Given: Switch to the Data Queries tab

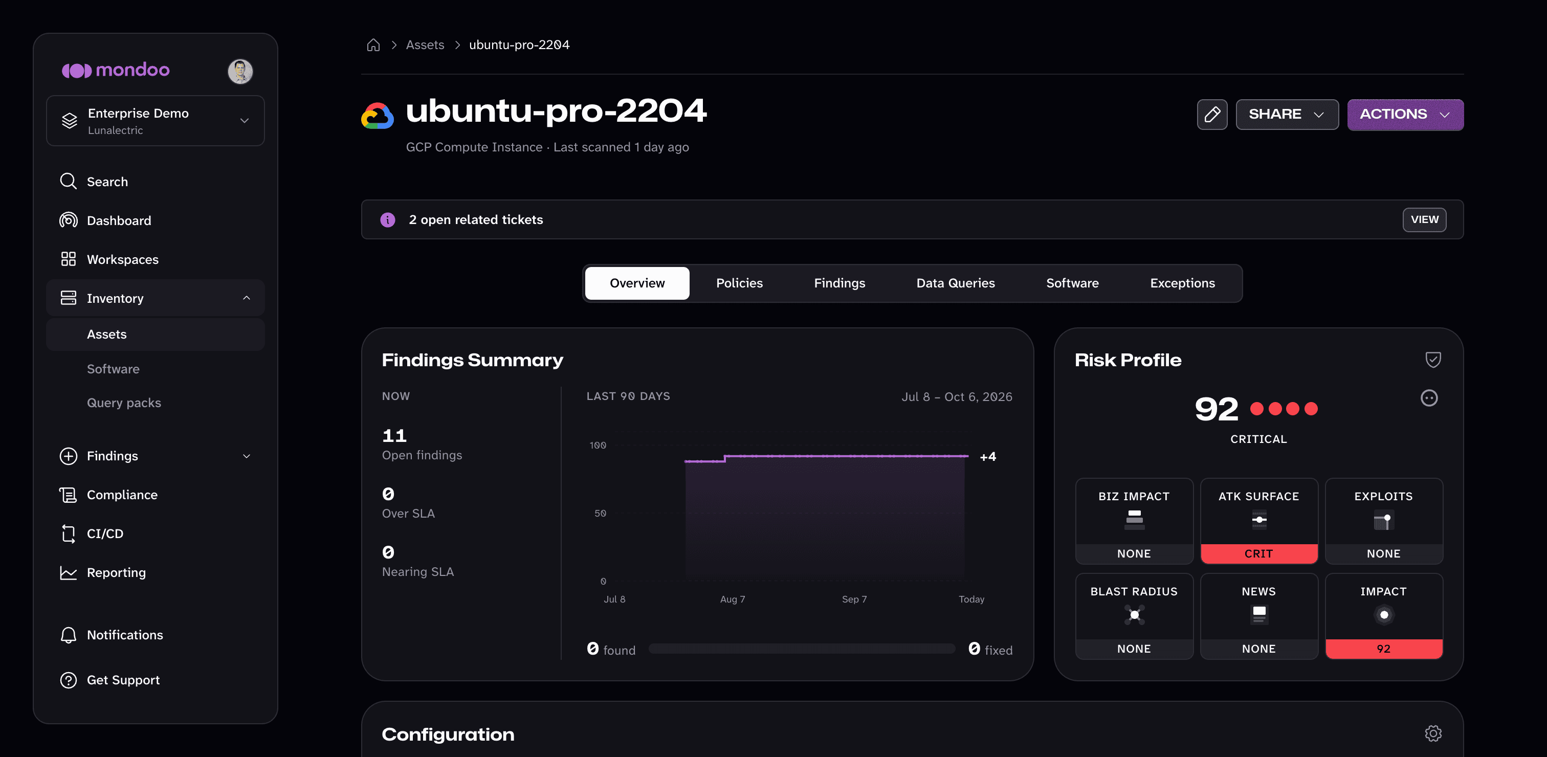Looking at the screenshot, I should pos(956,283).
